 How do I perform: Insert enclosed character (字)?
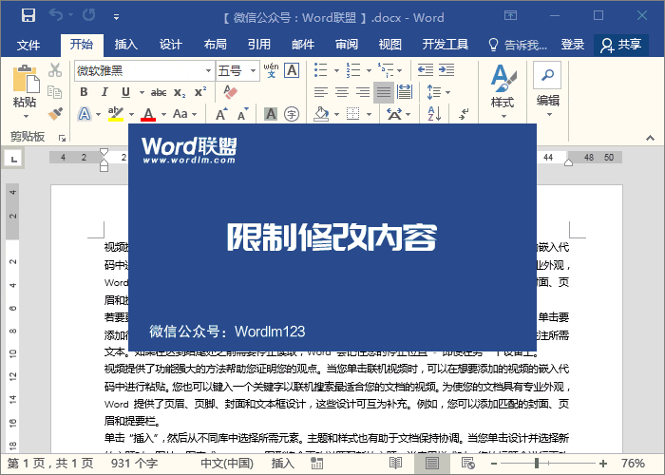click(292, 114)
